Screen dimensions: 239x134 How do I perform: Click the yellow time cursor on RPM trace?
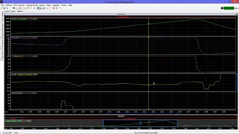(149, 24)
